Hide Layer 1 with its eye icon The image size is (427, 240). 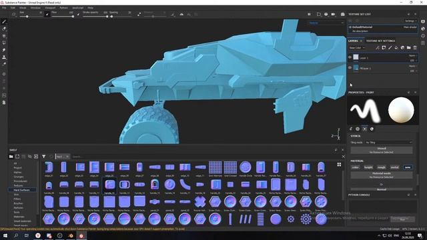click(350, 57)
